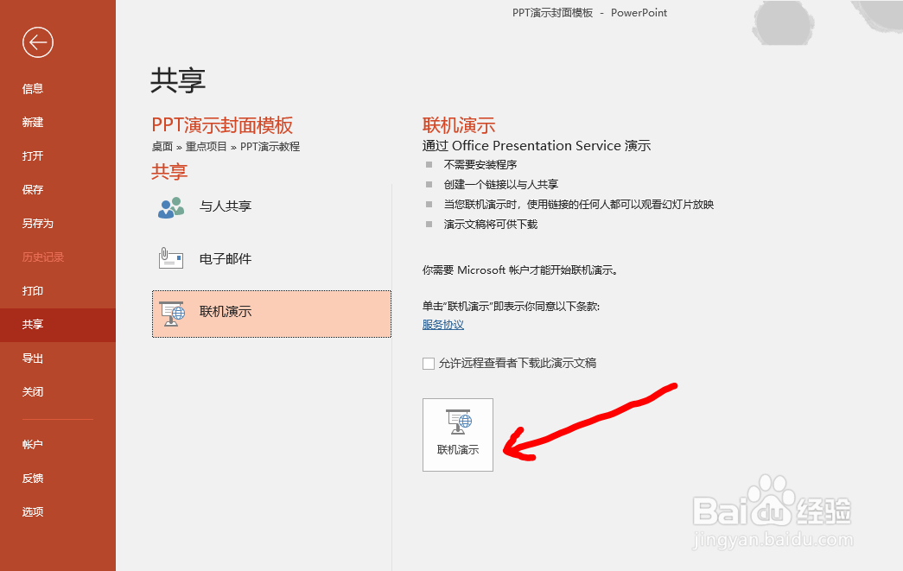Choose 保存 in the sidebar
Screen dimensions: 903x571
[x=33, y=189]
